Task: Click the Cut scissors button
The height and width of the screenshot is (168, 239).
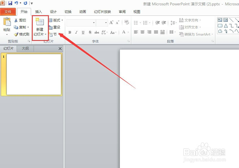Action: click(20, 20)
